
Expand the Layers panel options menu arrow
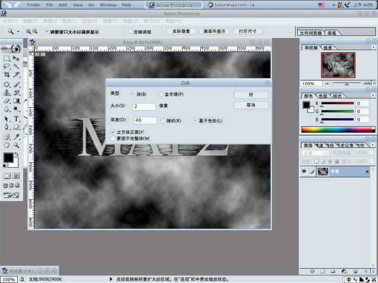[373, 145]
